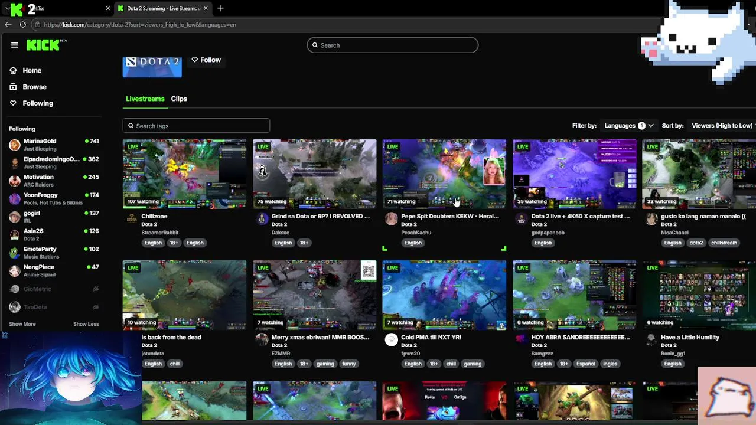756x425 pixels.
Task: Click the Following heart icon in sidebar
Action: 13,103
